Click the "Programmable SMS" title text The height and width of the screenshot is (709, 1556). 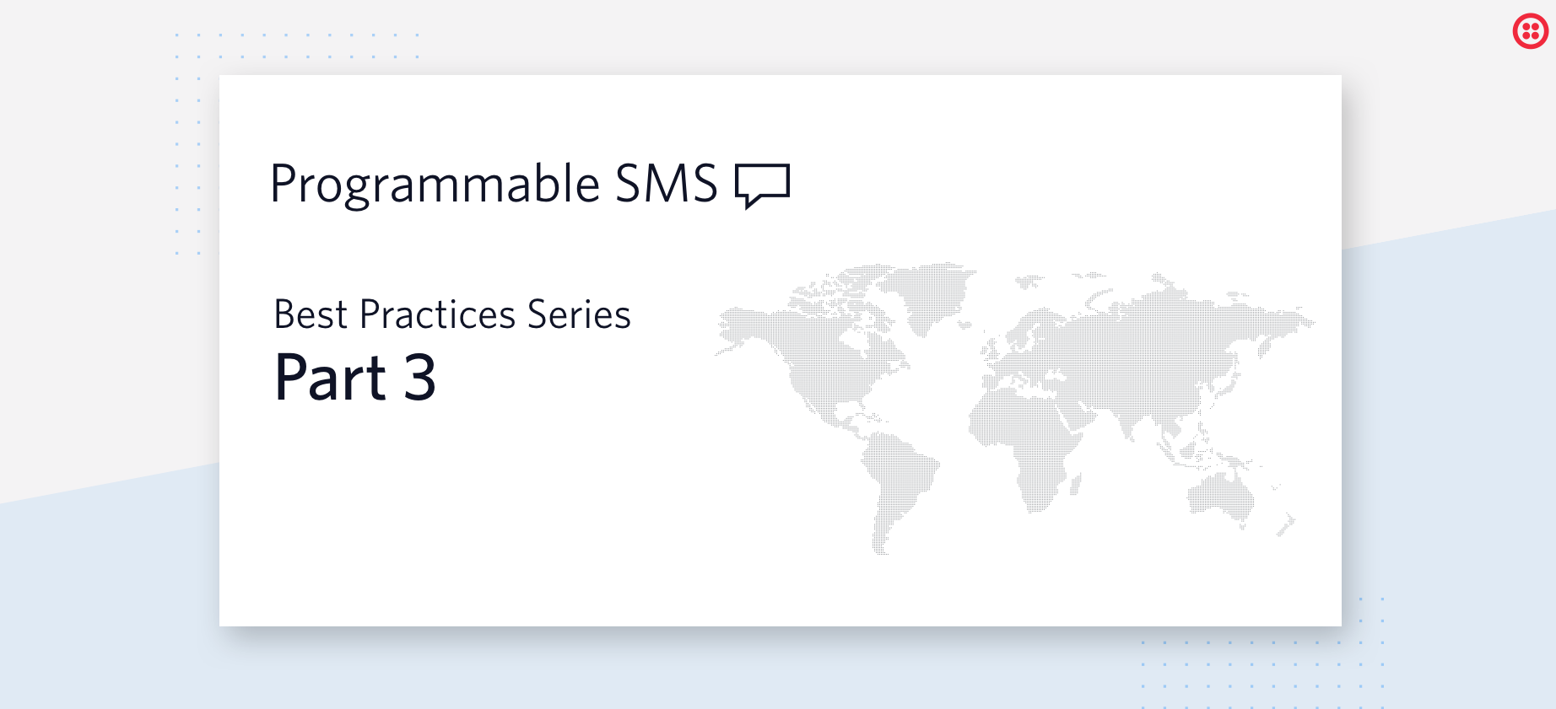click(x=494, y=184)
